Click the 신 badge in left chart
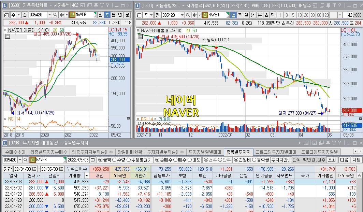The width and height of the screenshot is (363, 212). pyautogui.click(x=72, y=15)
